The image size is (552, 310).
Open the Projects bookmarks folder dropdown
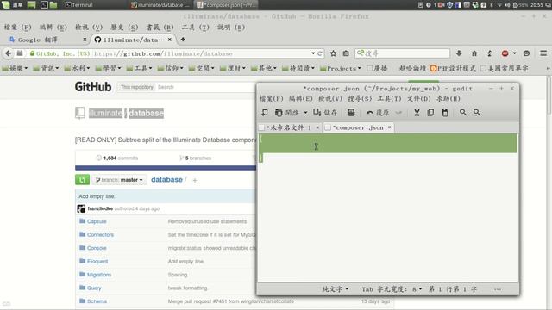click(341, 69)
